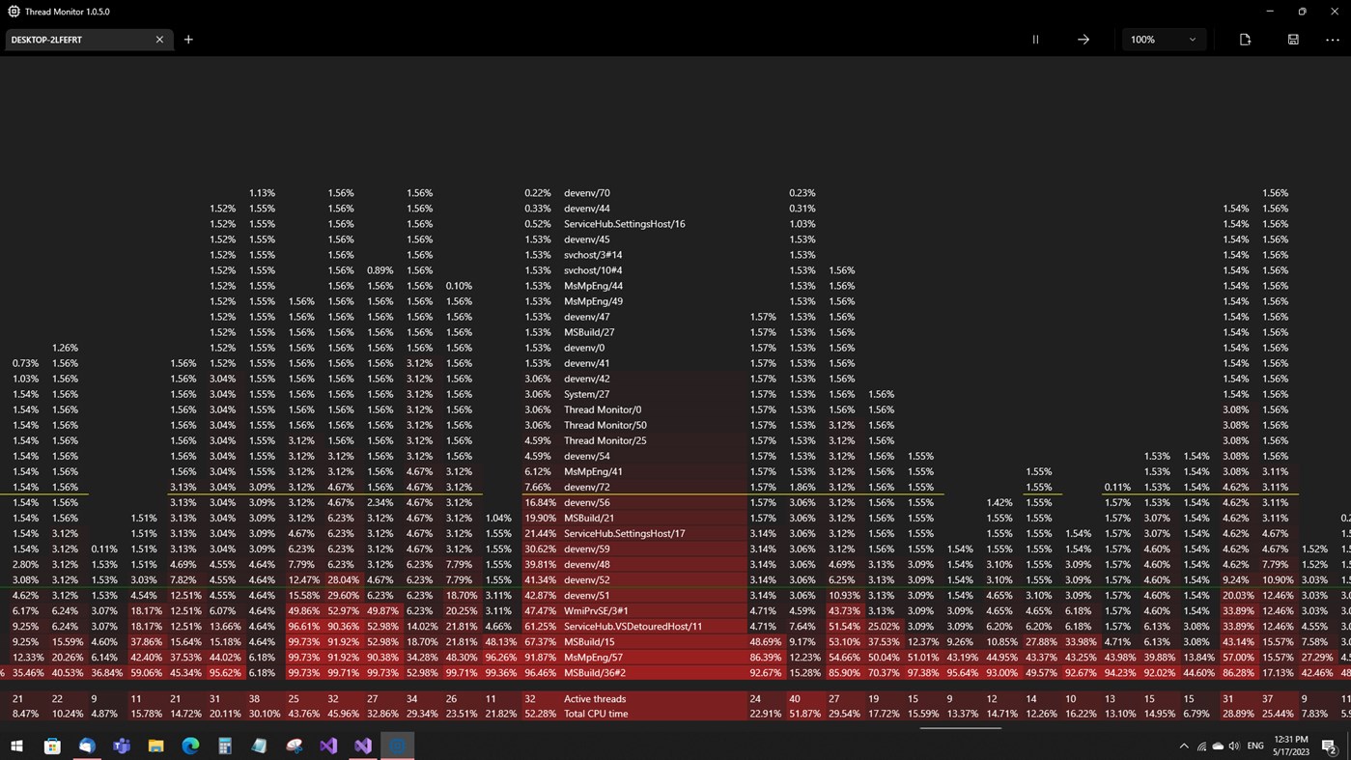Save the snapshot using the save icon
Screen dimensions: 1351x760
point(1292,39)
